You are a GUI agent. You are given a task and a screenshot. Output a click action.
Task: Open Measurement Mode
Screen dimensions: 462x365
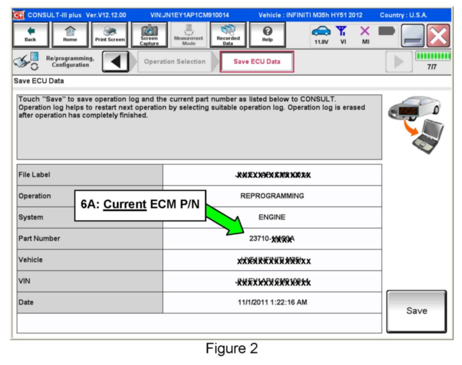tap(189, 35)
